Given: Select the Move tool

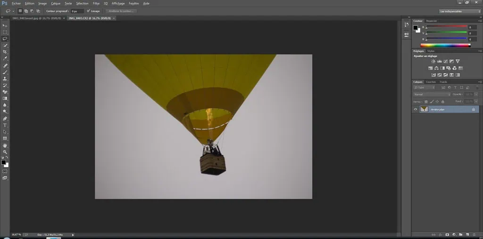Looking at the screenshot, I should [x=5, y=25].
